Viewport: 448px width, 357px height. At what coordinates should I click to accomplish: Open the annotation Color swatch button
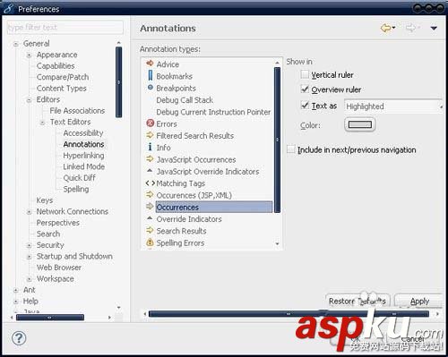click(x=360, y=124)
